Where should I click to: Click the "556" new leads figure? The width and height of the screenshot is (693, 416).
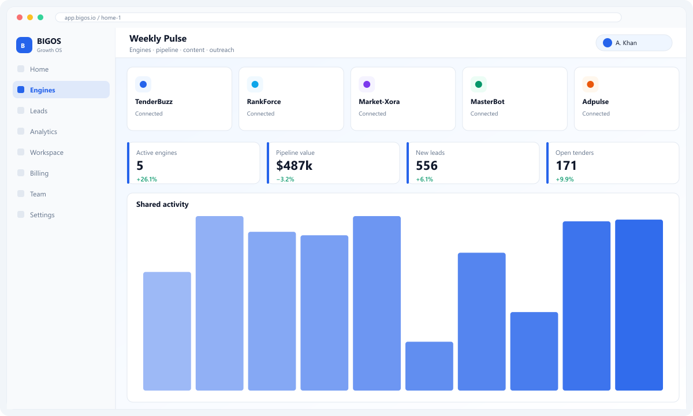tap(427, 166)
